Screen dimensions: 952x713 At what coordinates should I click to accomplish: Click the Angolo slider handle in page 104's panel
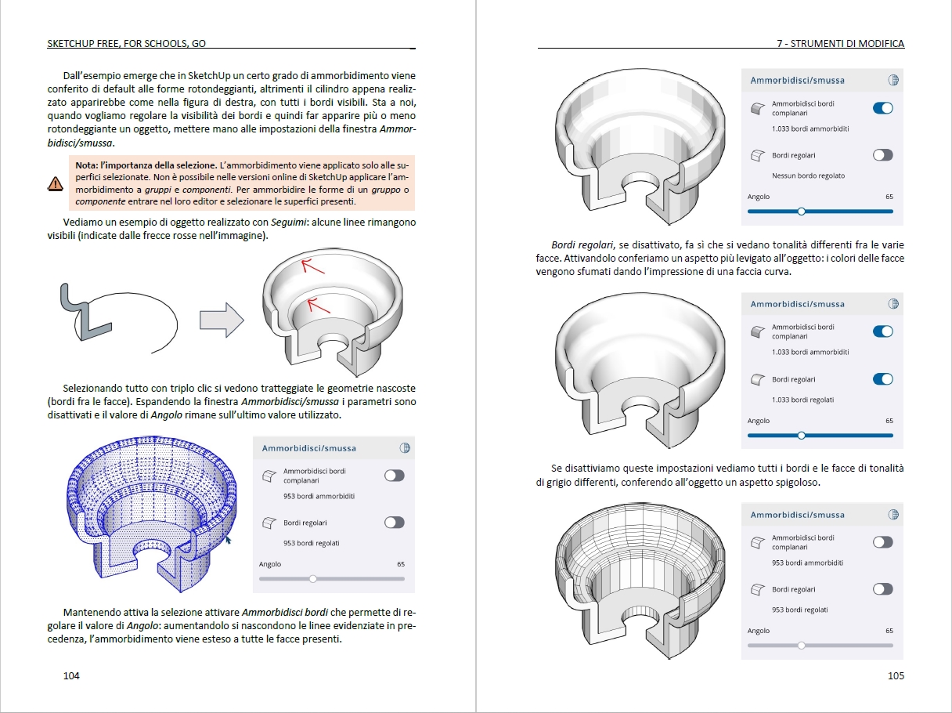point(313,579)
